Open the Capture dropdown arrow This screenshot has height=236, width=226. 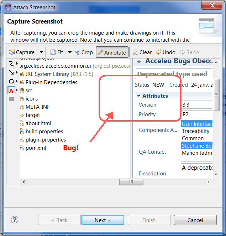pyautogui.click(x=42, y=52)
